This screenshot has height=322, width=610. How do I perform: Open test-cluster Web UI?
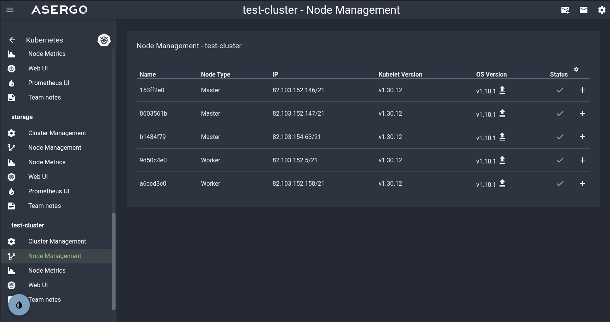[38, 285]
